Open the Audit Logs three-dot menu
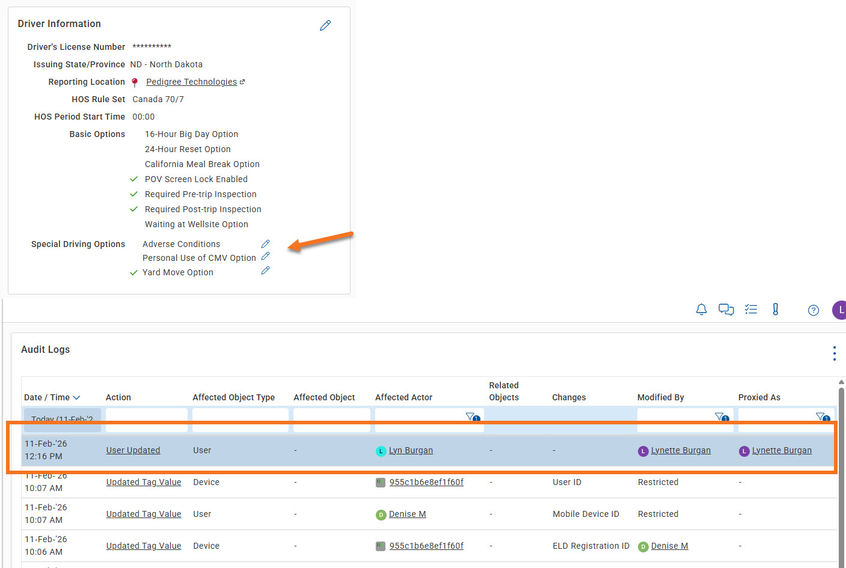The width and height of the screenshot is (846, 568). 835,353
